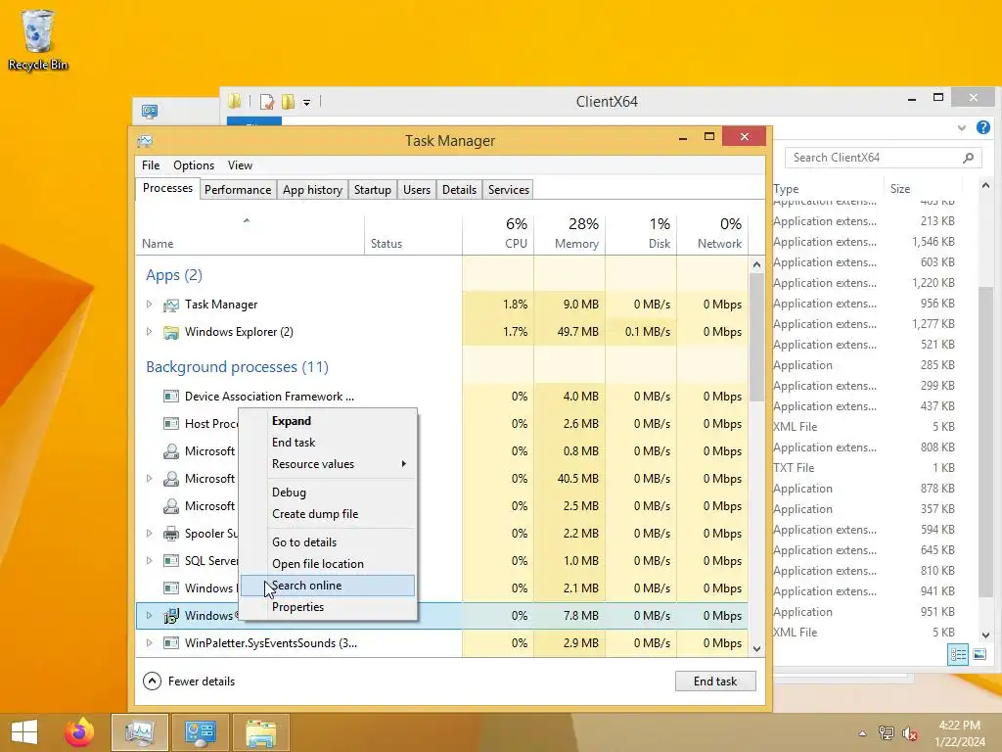This screenshot has height=752, width=1002.
Task: Collapse with the Fewer details button
Action: pyautogui.click(x=189, y=681)
